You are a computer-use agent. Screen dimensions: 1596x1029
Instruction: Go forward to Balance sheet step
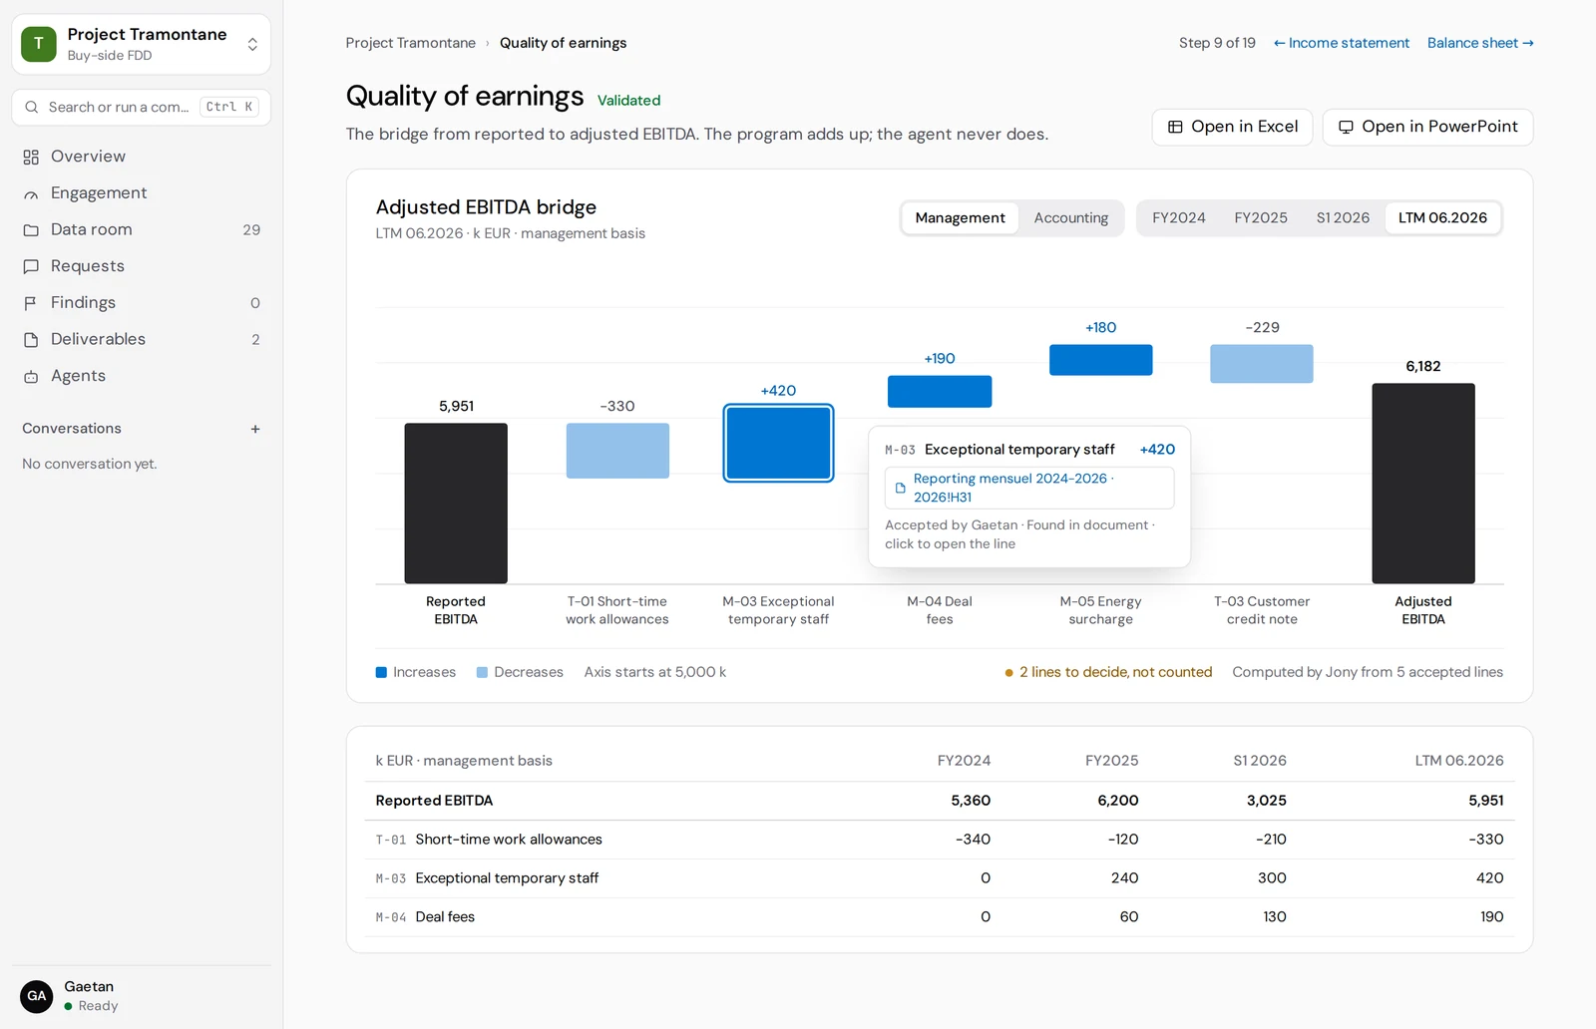click(x=1480, y=43)
